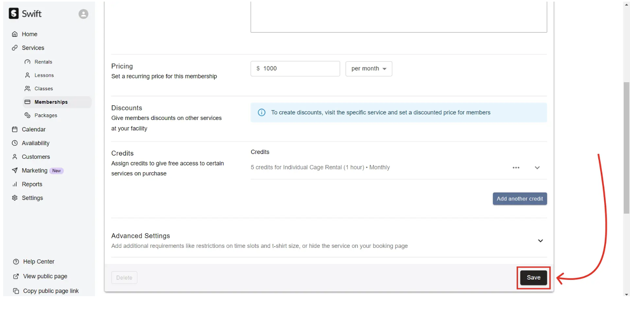Click the Home house icon

pos(15,34)
